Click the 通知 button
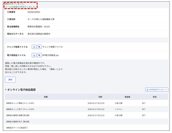172x133 pixels. click(10, 80)
